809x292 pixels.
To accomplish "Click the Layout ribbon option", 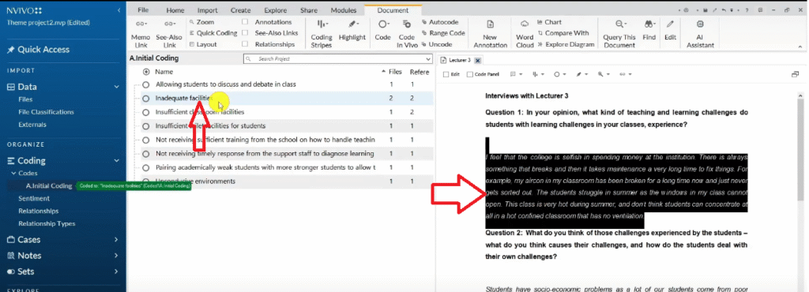I will pos(203,44).
